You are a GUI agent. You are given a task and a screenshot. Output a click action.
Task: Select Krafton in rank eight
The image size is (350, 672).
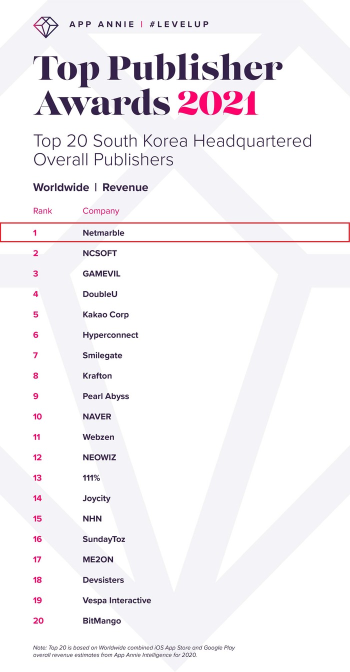tap(97, 376)
